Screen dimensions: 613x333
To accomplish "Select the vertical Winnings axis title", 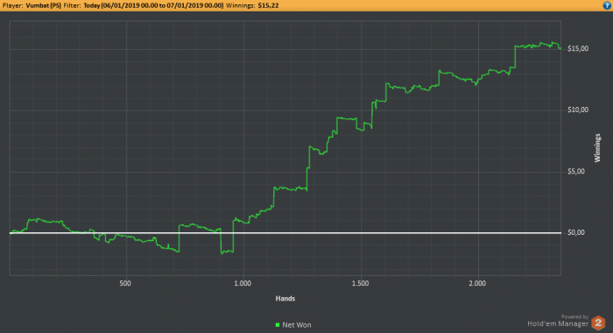I will click(x=597, y=148).
